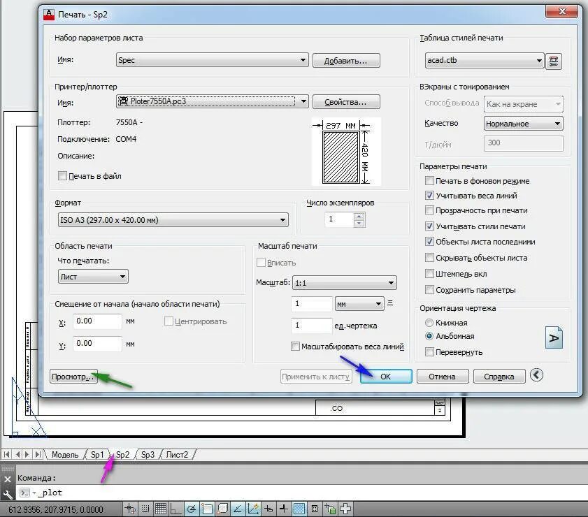The width and height of the screenshot is (588, 517).
Task: Enable Штемпель вкл checkbox
Action: pos(429,273)
